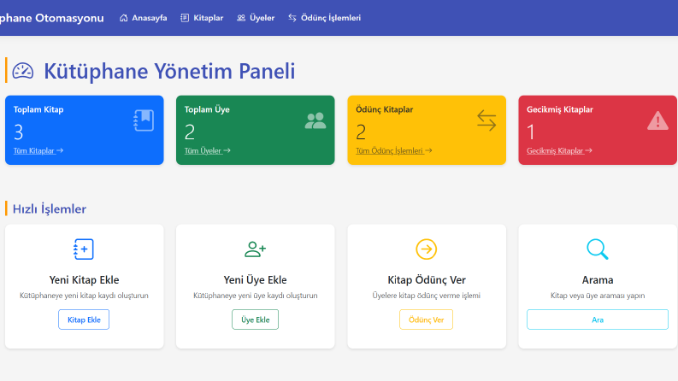The height and width of the screenshot is (381, 678).
Task: Click the Ödünç Kitaplar card heading
Action: 385,109
